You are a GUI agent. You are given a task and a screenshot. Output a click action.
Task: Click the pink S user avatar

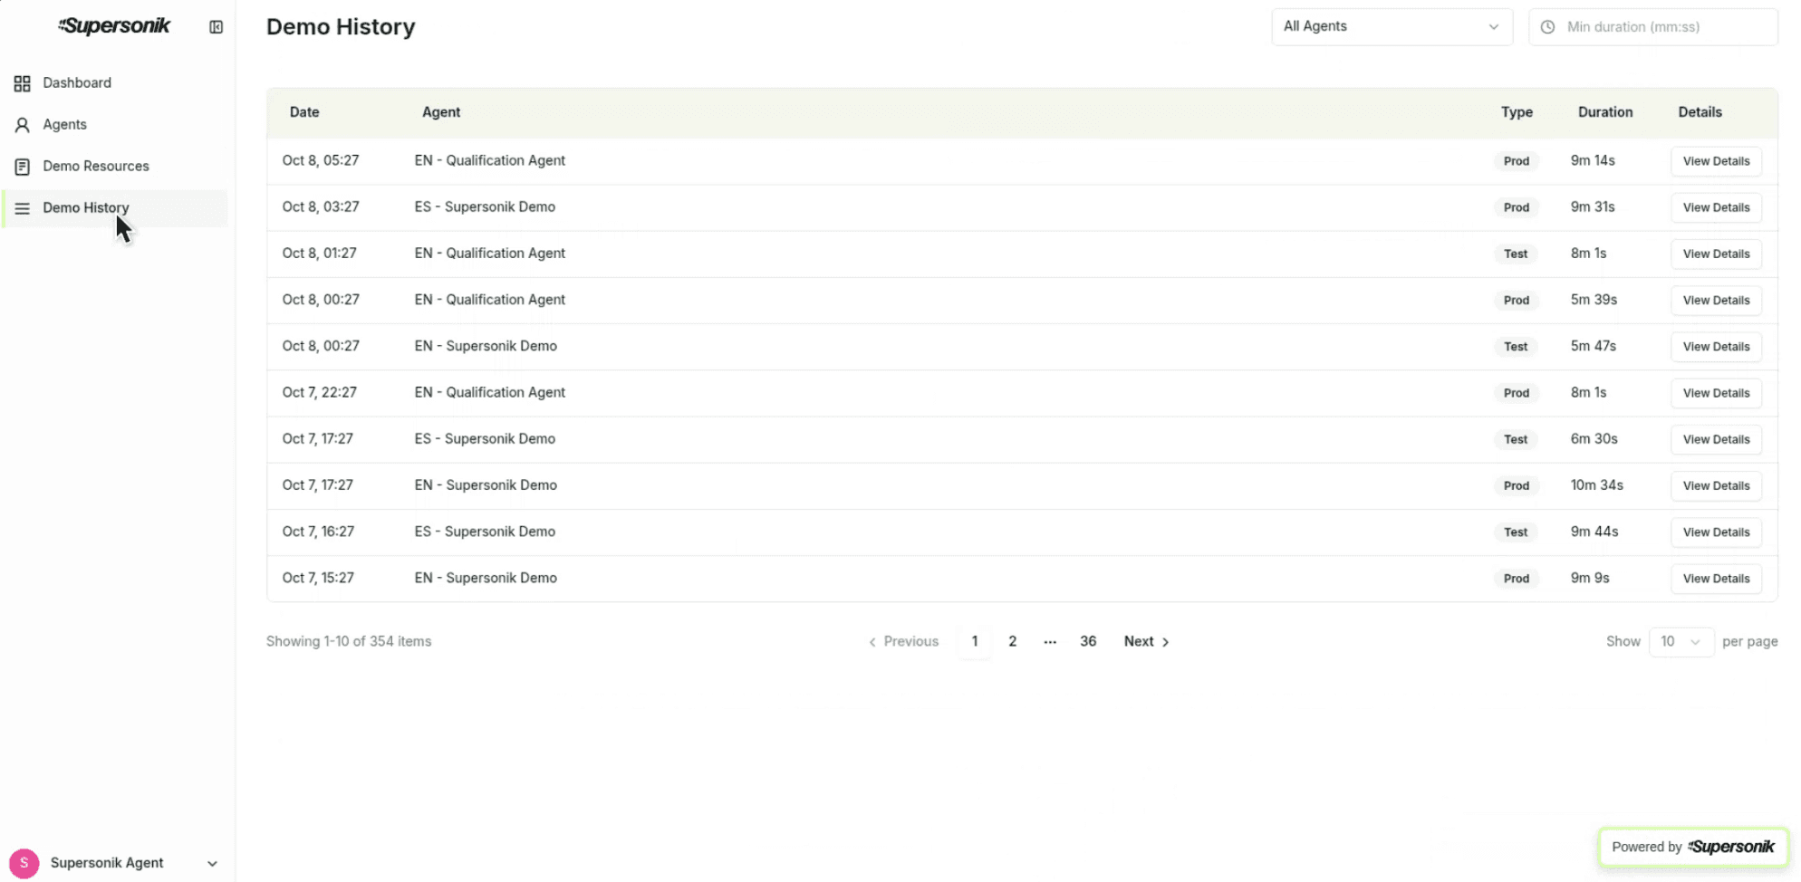point(24,863)
